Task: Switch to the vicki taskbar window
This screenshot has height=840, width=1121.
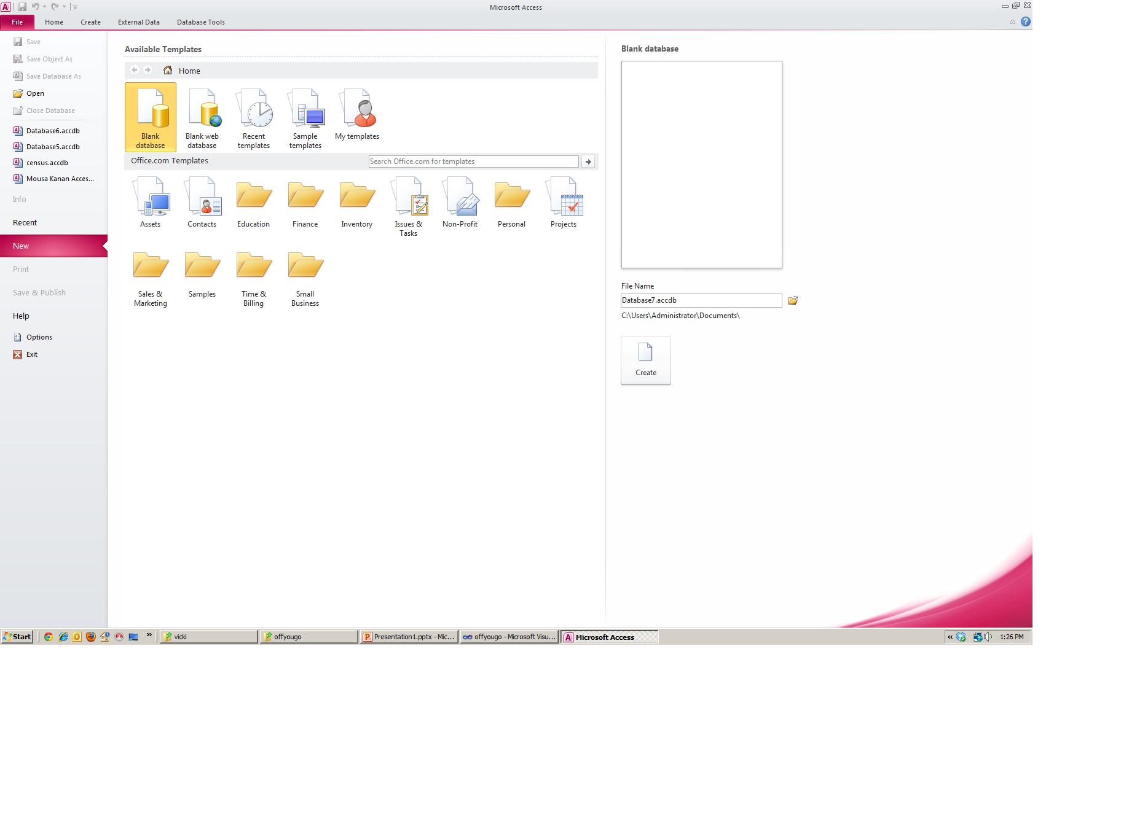Action: point(208,637)
